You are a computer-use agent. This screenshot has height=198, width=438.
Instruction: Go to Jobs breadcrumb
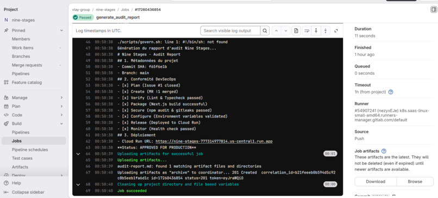(125, 9)
